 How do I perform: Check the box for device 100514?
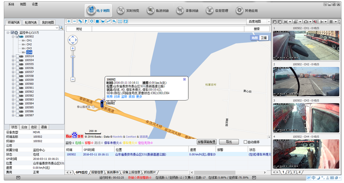(x=17, y=56)
